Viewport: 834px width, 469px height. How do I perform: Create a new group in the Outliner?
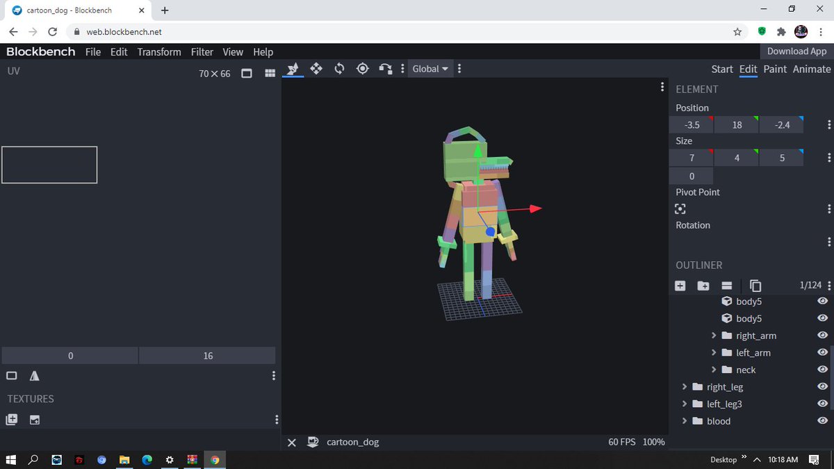pos(703,285)
